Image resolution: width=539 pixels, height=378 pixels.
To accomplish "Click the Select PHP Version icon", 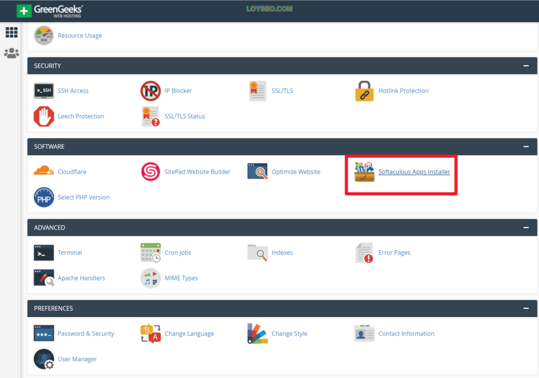I will [x=44, y=197].
